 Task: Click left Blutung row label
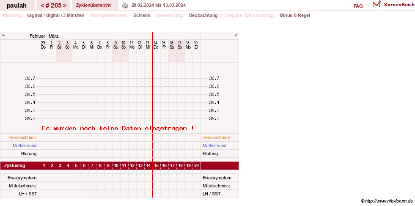(29, 154)
